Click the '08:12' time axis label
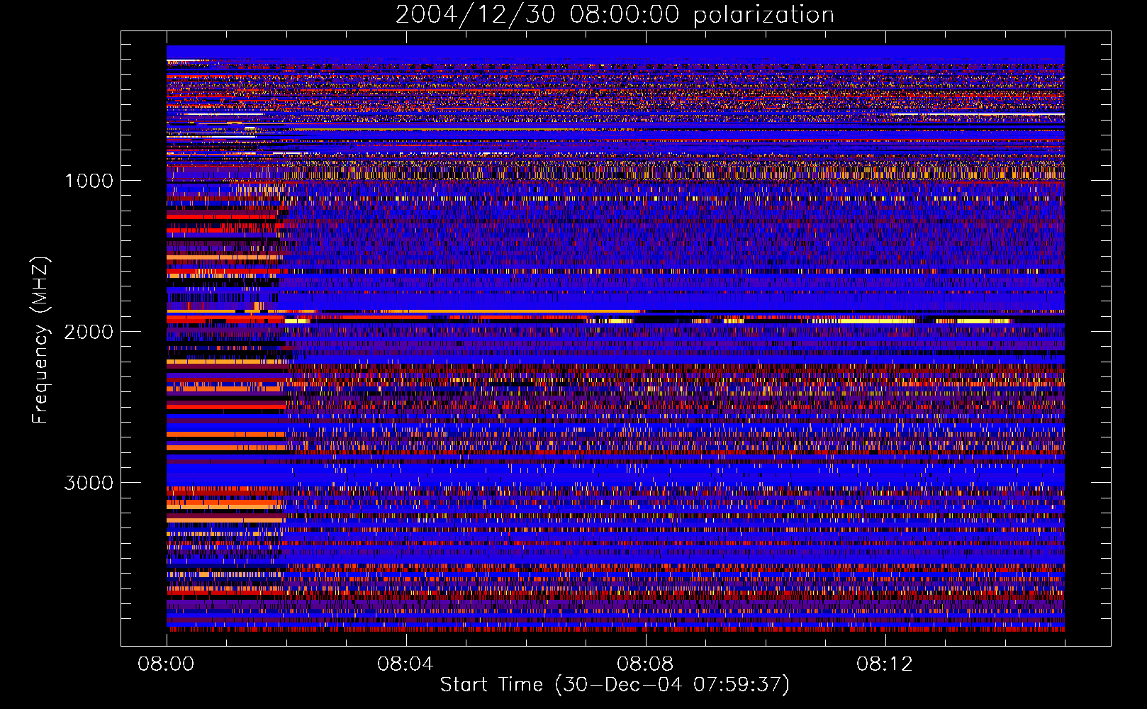This screenshot has width=1147, height=709. pyautogui.click(x=884, y=664)
